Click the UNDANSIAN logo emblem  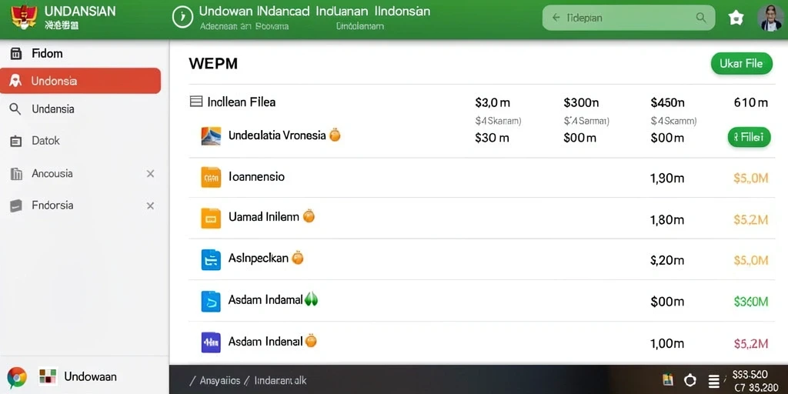[x=24, y=17]
